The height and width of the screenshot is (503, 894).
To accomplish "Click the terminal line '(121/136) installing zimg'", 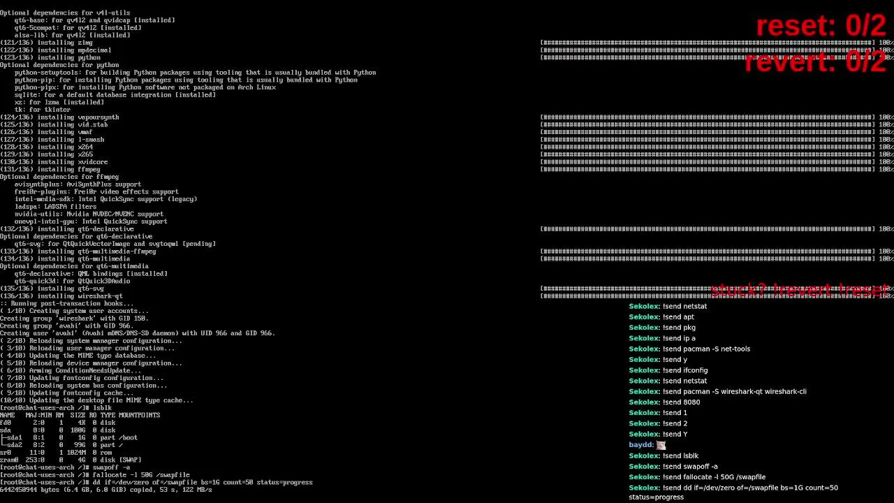I will pyautogui.click(x=46, y=43).
